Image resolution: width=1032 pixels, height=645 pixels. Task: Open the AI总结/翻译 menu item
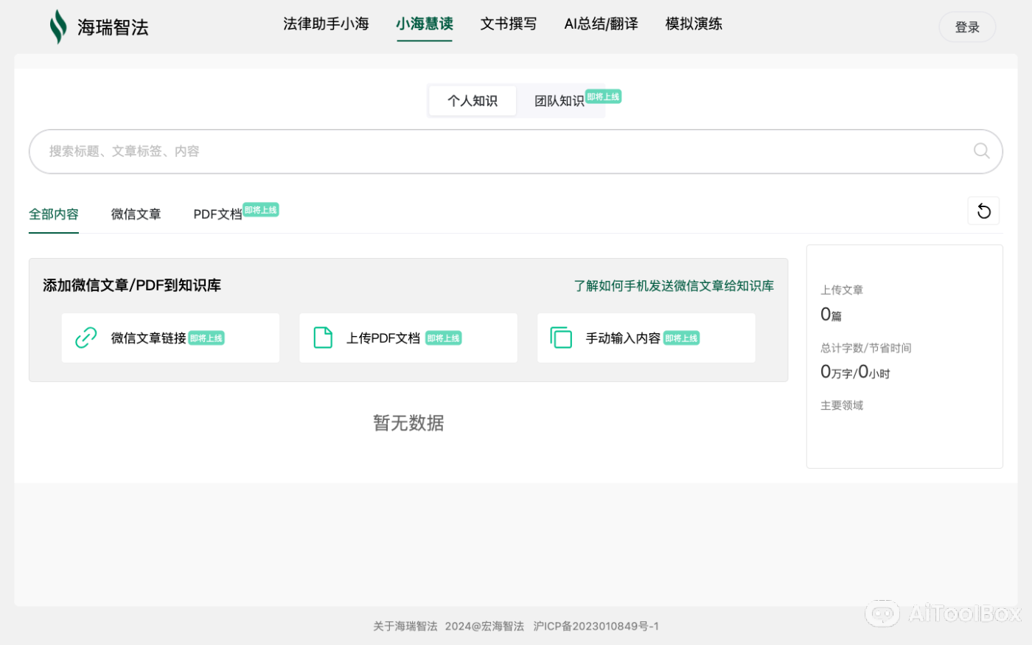click(601, 24)
